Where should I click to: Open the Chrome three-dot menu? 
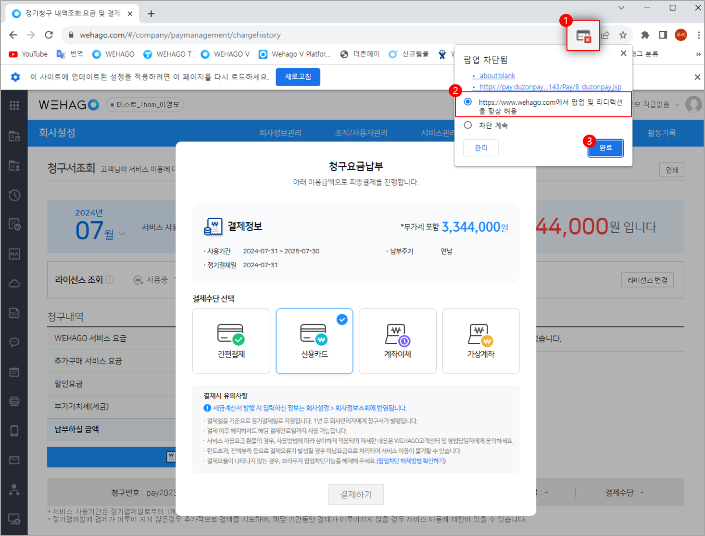(698, 35)
